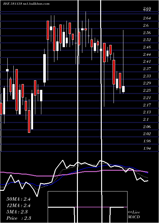Click the 50MA : 2.4 readout
Viewport: 159px width, 223px height.
(x=18, y=199)
